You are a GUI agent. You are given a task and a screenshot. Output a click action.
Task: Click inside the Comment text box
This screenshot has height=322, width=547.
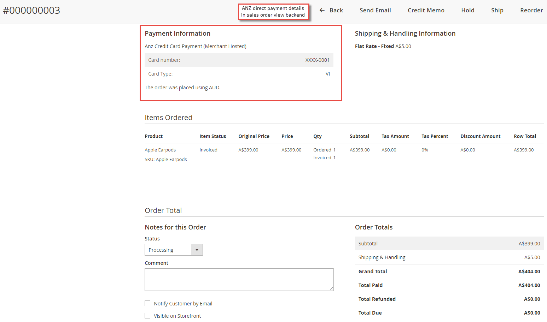point(239,279)
